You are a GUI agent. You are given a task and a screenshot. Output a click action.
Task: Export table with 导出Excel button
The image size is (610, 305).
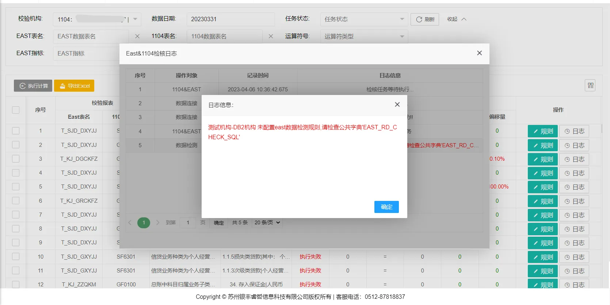tap(74, 86)
